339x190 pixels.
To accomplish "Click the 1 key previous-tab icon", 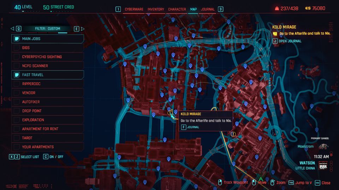I will click(118, 9).
